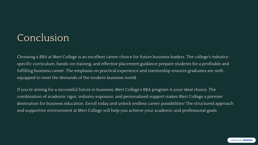This screenshot has width=258, height=145.
Task: Click the phrase 'modern business world'
Action: pos(113,78)
